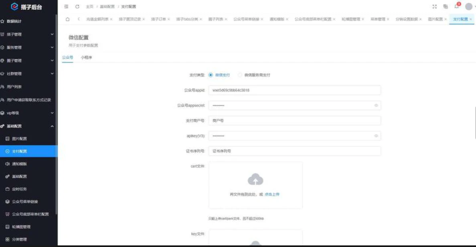Viewport: 476px width, 247px height.
Task: Reveal the apikey(V3) value via eye icon
Action: (376, 136)
